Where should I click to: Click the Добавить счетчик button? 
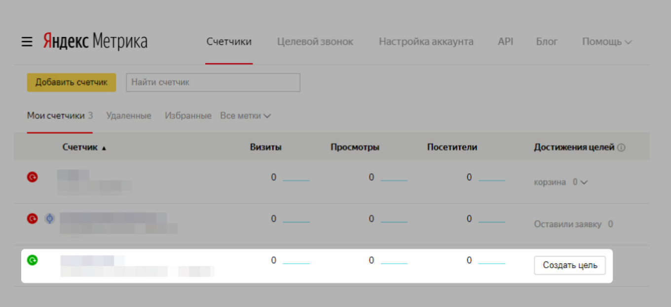(x=72, y=82)
